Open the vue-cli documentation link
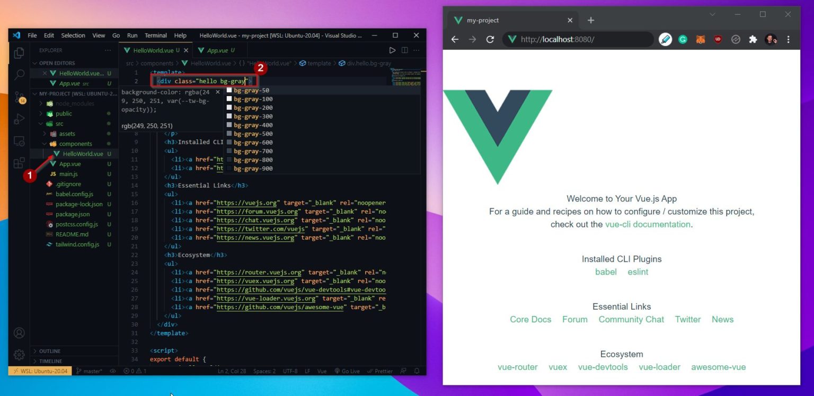This screenshot has height=396, width=814. coord(648,224)
